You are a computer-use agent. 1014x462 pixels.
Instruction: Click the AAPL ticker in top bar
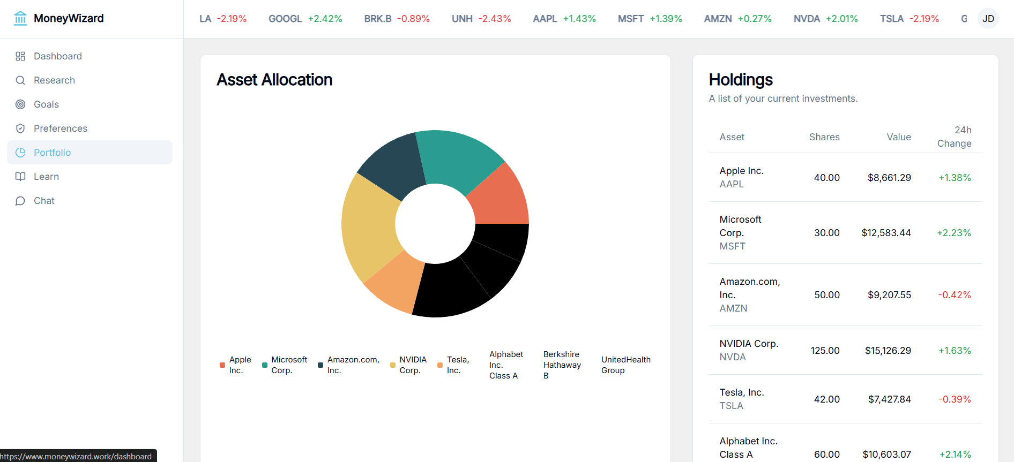(564, 19)
